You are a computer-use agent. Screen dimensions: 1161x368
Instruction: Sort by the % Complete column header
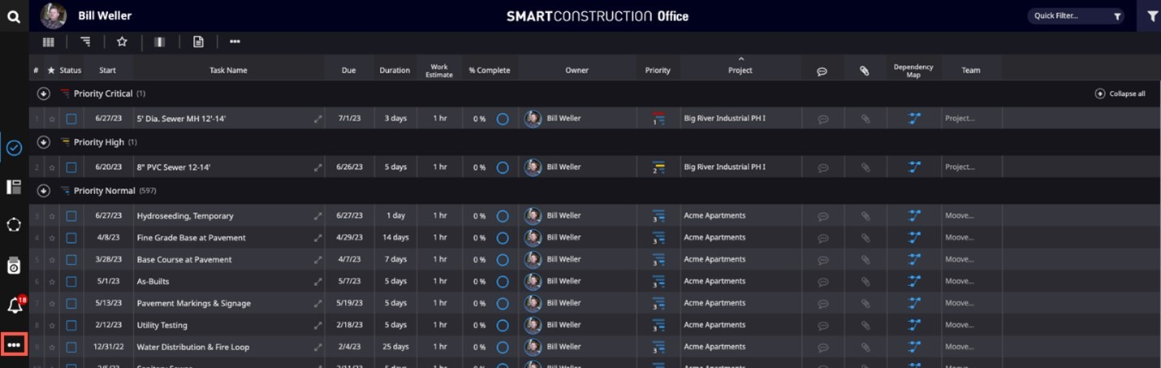tap(490, 71)
